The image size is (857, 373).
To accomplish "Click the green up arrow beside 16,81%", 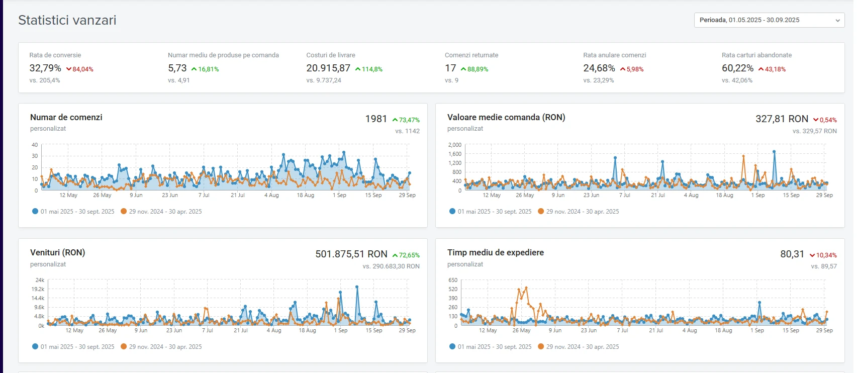I will 194,69.
